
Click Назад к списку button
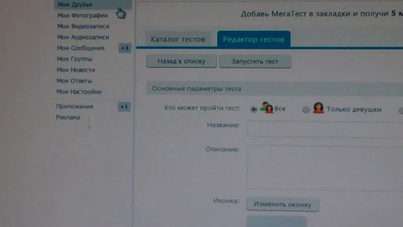[181, 61]
